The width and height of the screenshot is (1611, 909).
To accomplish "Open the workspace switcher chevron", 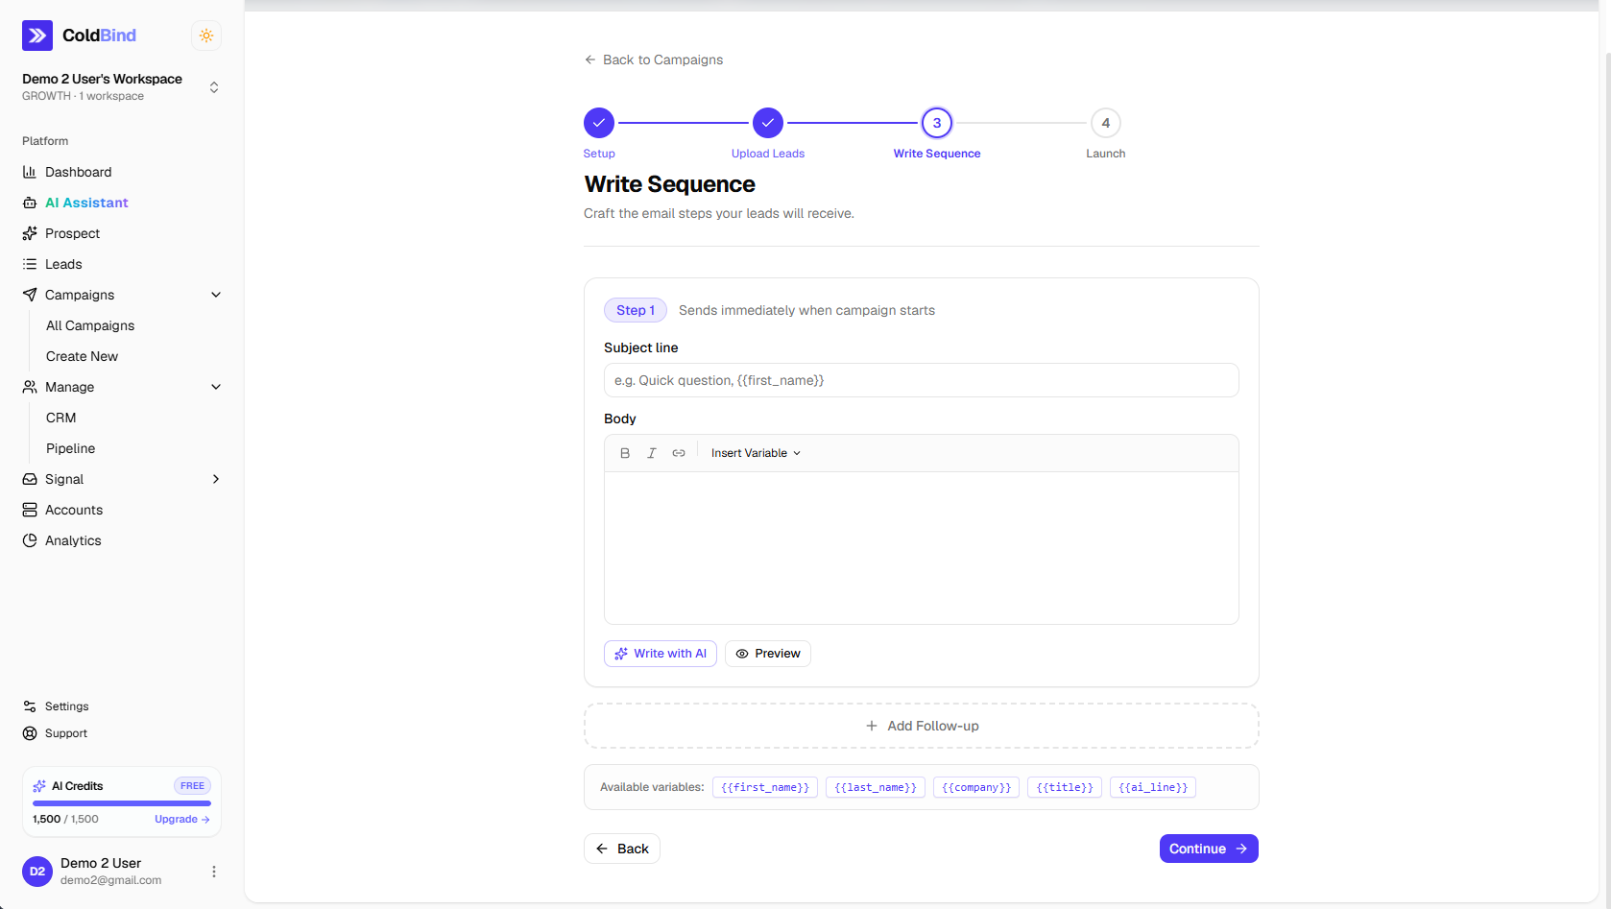I will [x=214, y=87].
